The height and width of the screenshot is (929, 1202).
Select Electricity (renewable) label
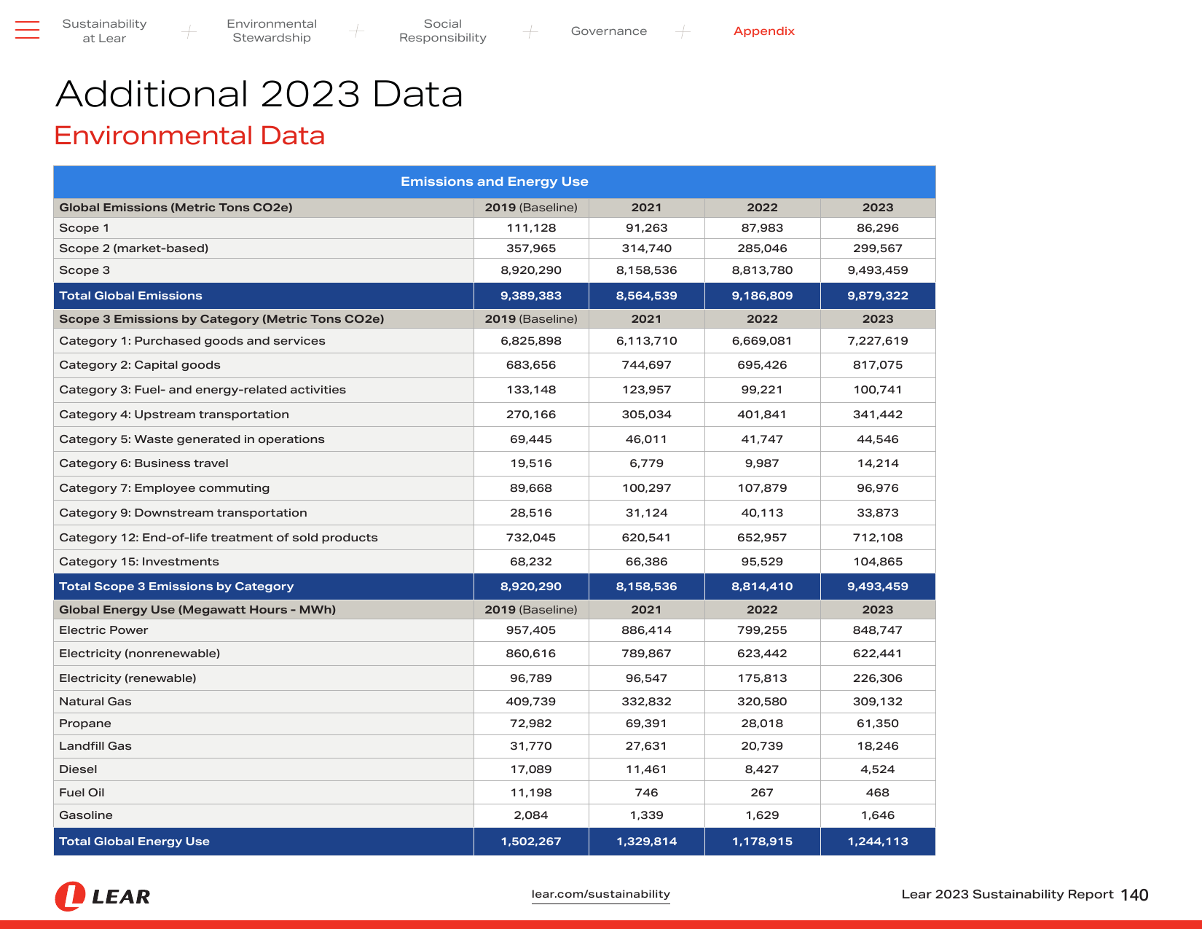[x=127, y=678]
